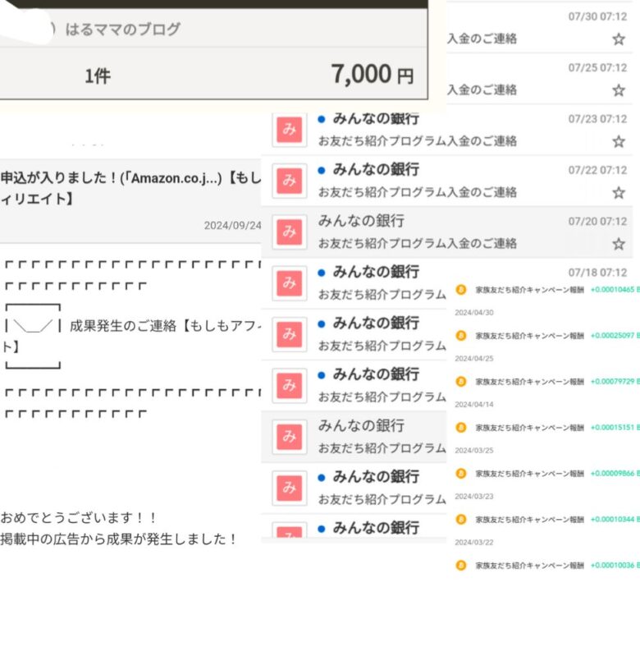Image resolution: width=640 pixels, height=647 pixels.
Task: Click the red み avatar on the 07/23 row
Action: pos(289,130)
